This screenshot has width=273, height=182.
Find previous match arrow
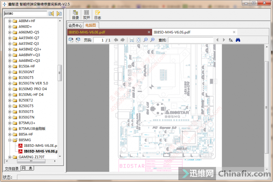[x=217, y=40]
